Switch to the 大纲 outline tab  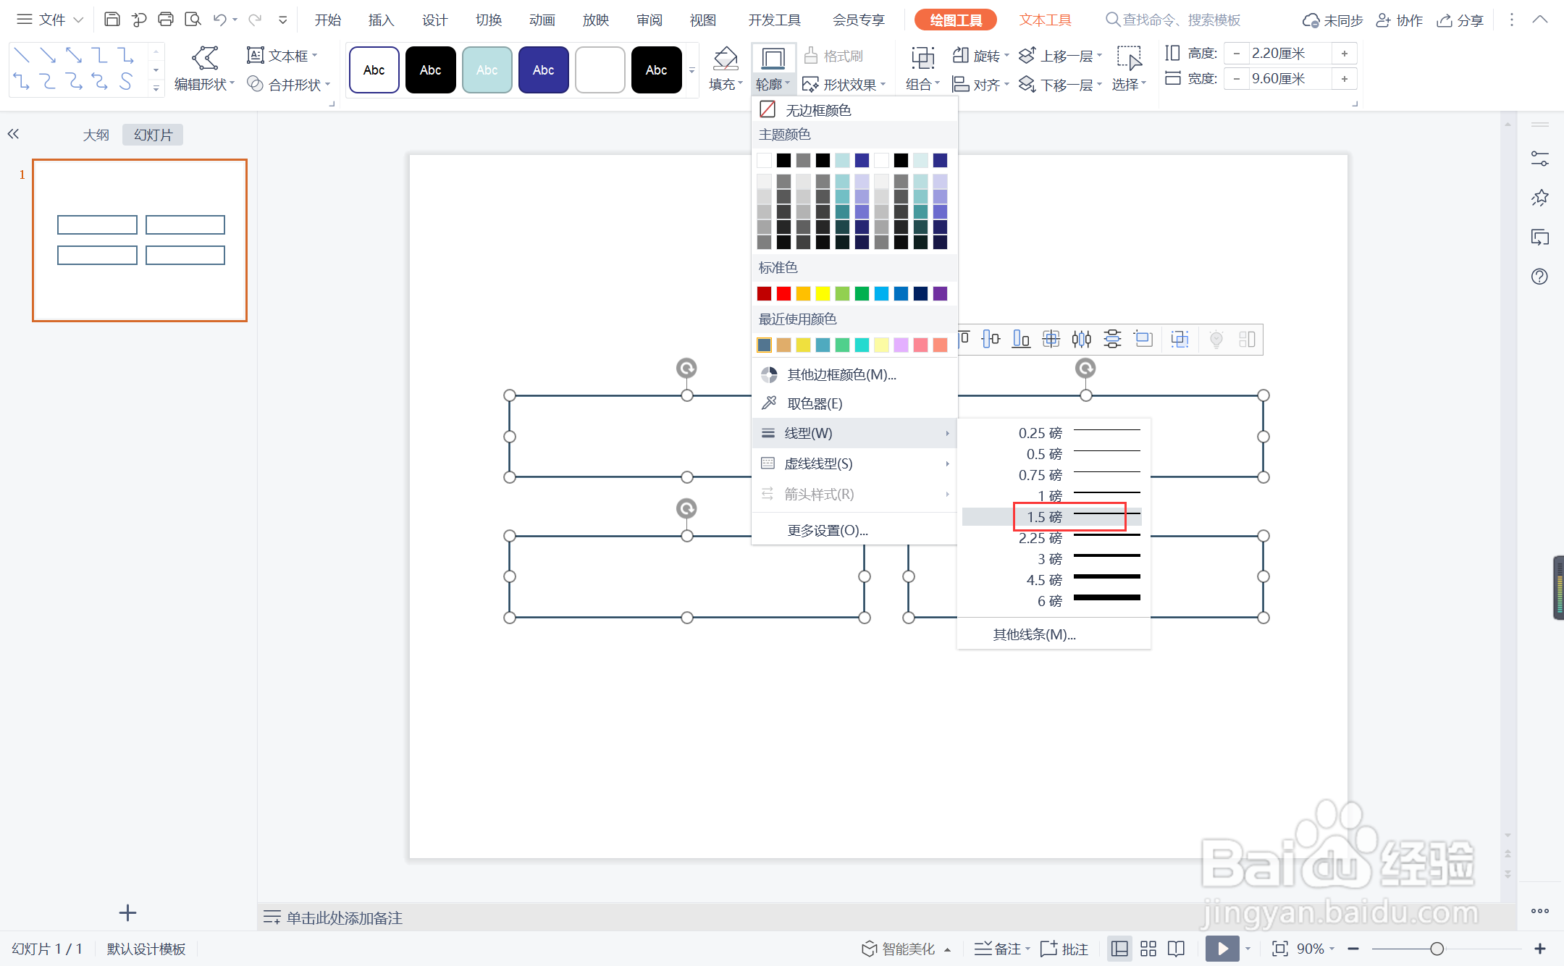96,135
